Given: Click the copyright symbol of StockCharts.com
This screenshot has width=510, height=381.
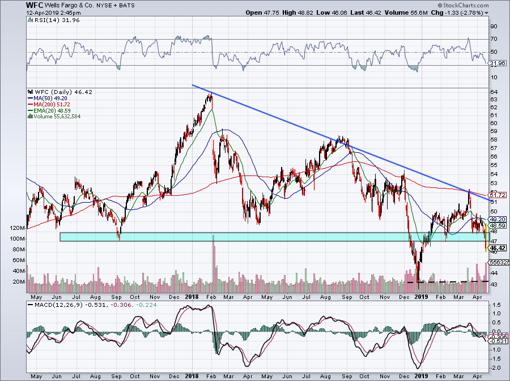Looking at the screenshot, I should point(440,5).
